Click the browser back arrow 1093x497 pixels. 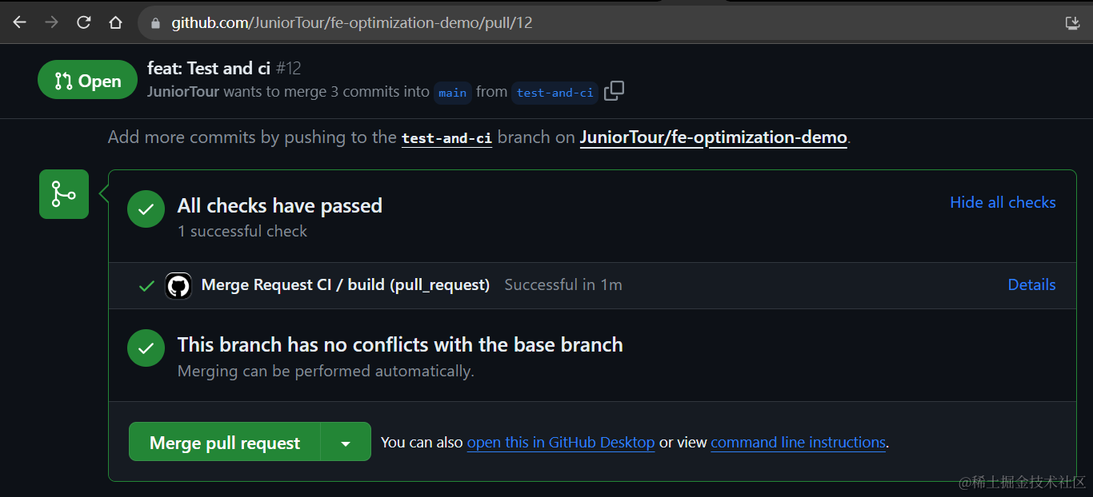(19, 22)
